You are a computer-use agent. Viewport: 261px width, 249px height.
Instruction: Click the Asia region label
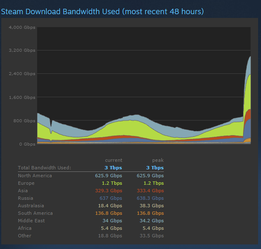tap(23, 191)
